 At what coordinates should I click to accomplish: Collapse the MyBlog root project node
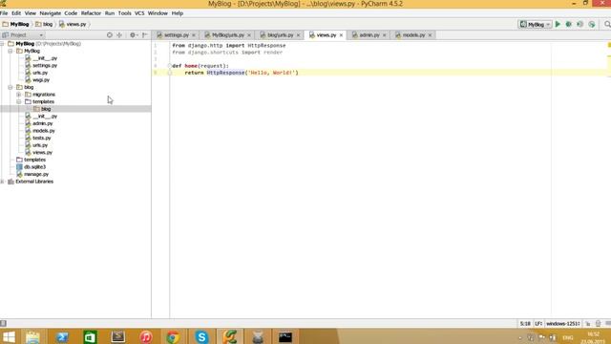click(3, 44)
